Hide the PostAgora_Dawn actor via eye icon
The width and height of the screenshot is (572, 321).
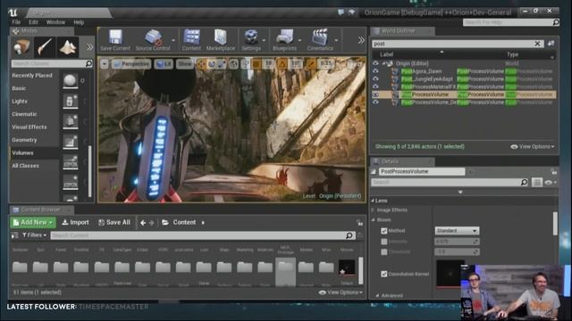click(x=375, y=71)
